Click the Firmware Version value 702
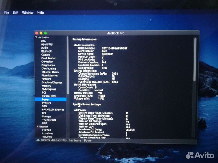218x163 pixels. (x=104, y=62)
